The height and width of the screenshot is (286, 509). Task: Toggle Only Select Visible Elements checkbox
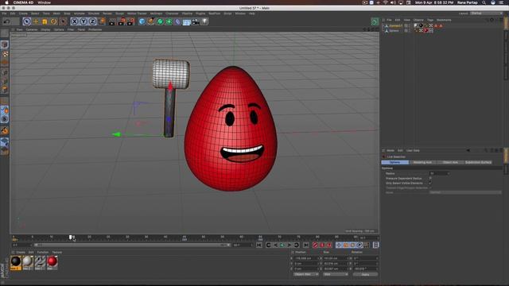tap(430, 184)
